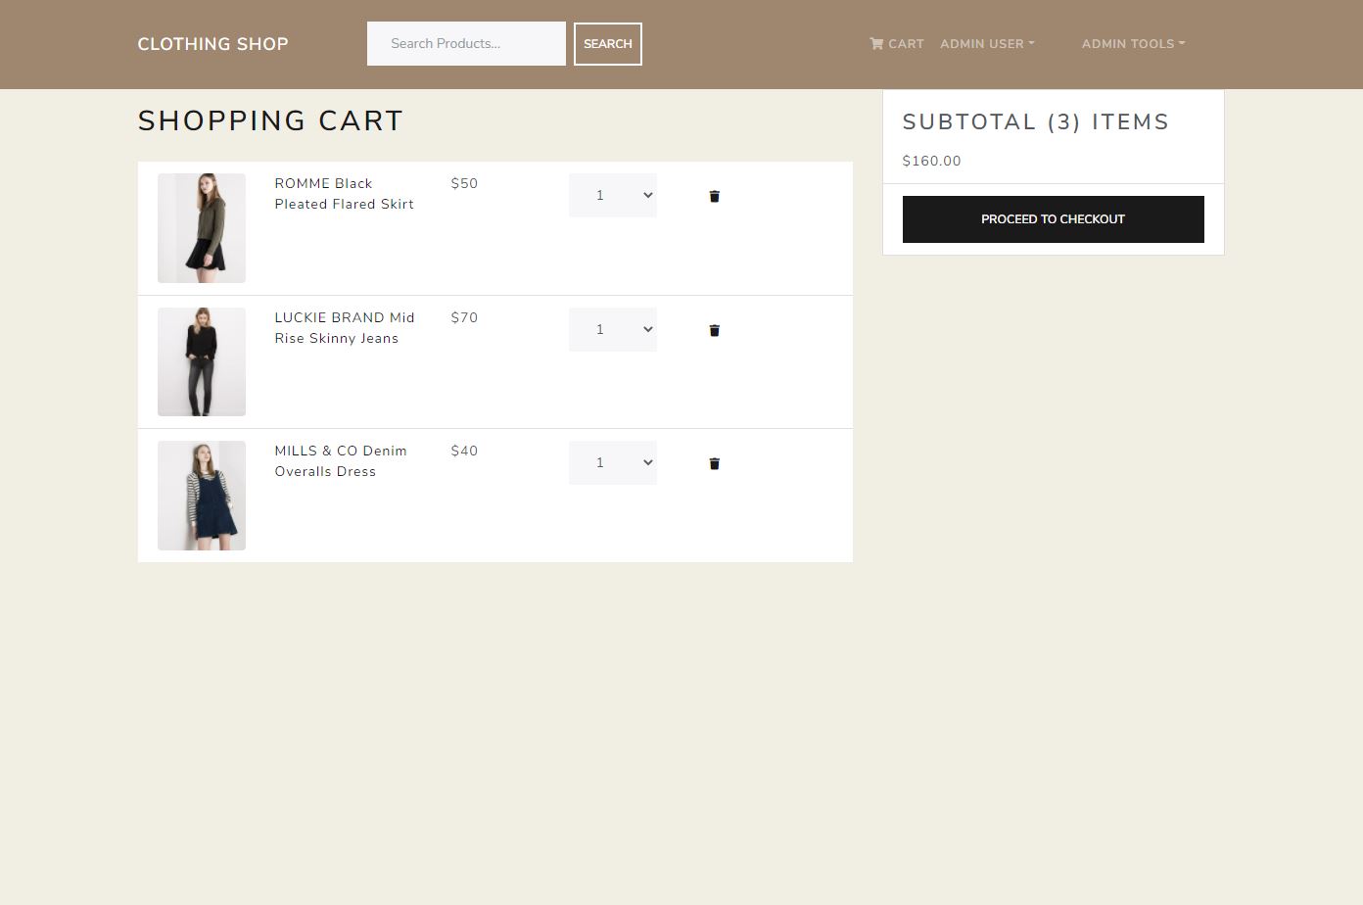
Task: Proceed to Checkout
Action: [x=1054, y=219]
